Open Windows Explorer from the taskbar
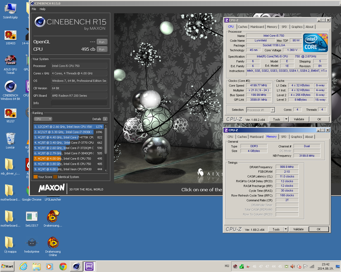Viewport: 341px width, 272px height. click(x=36, y=266)
